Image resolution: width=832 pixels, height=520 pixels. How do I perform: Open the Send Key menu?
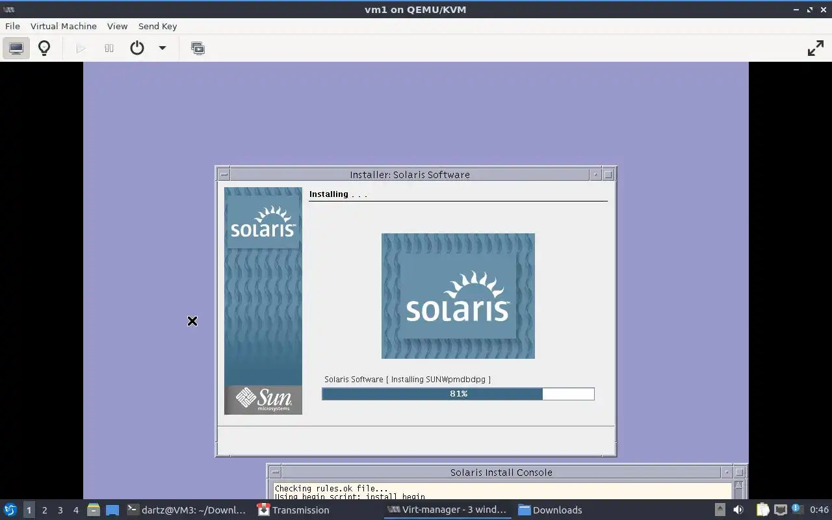coord(157,26)
